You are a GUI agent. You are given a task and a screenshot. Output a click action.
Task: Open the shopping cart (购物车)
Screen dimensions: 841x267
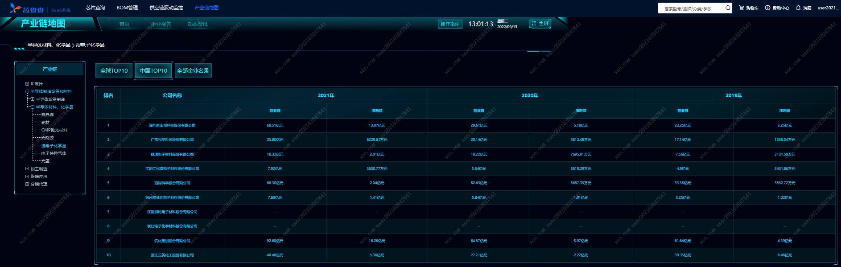pyautogui.click(x=749, y=8)
